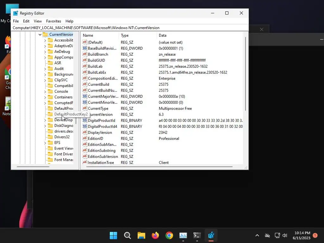
Task: Click the BuildLabEx string value icon
Action: pyautogui.click(x=84, y=72)
